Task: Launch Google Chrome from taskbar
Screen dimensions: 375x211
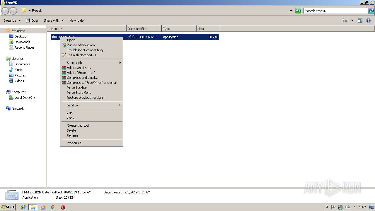Action: pos(53,207)
